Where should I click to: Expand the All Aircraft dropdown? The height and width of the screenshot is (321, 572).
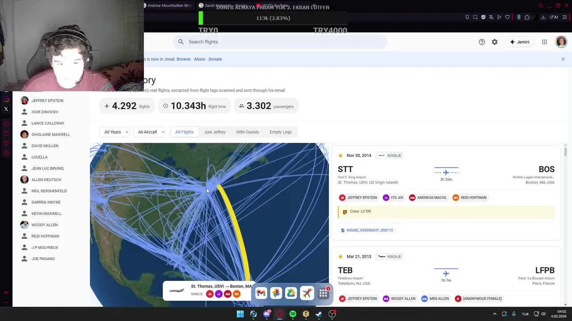[151, 132]
